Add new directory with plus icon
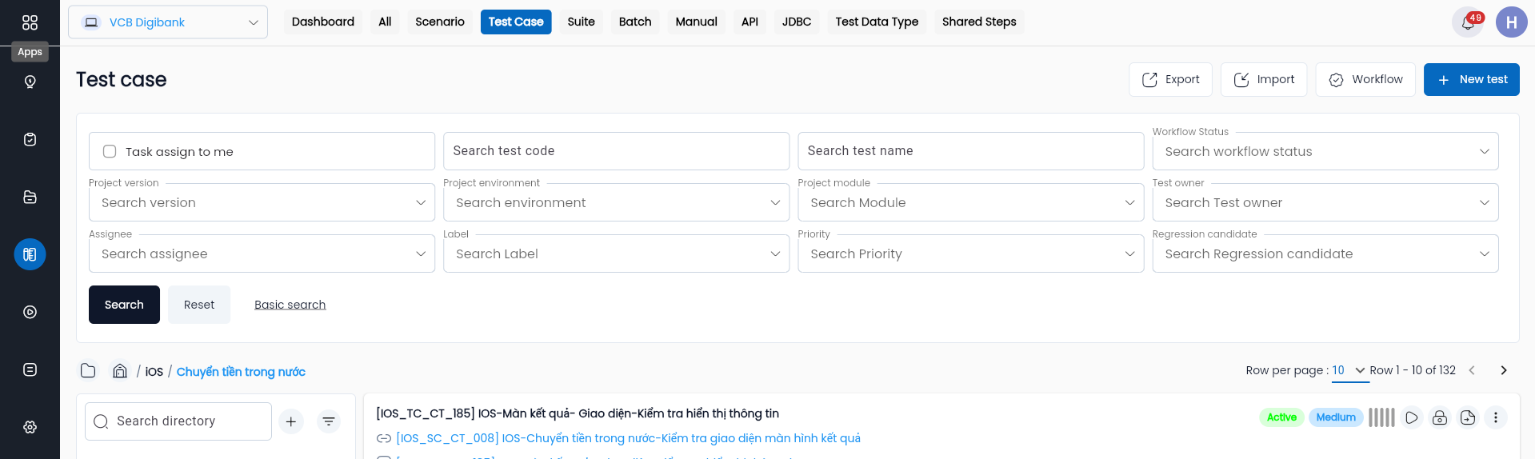 coord(291,421)
